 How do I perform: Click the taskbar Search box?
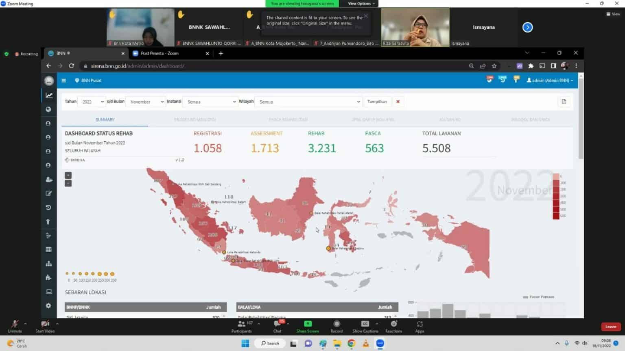coord(270,343)
